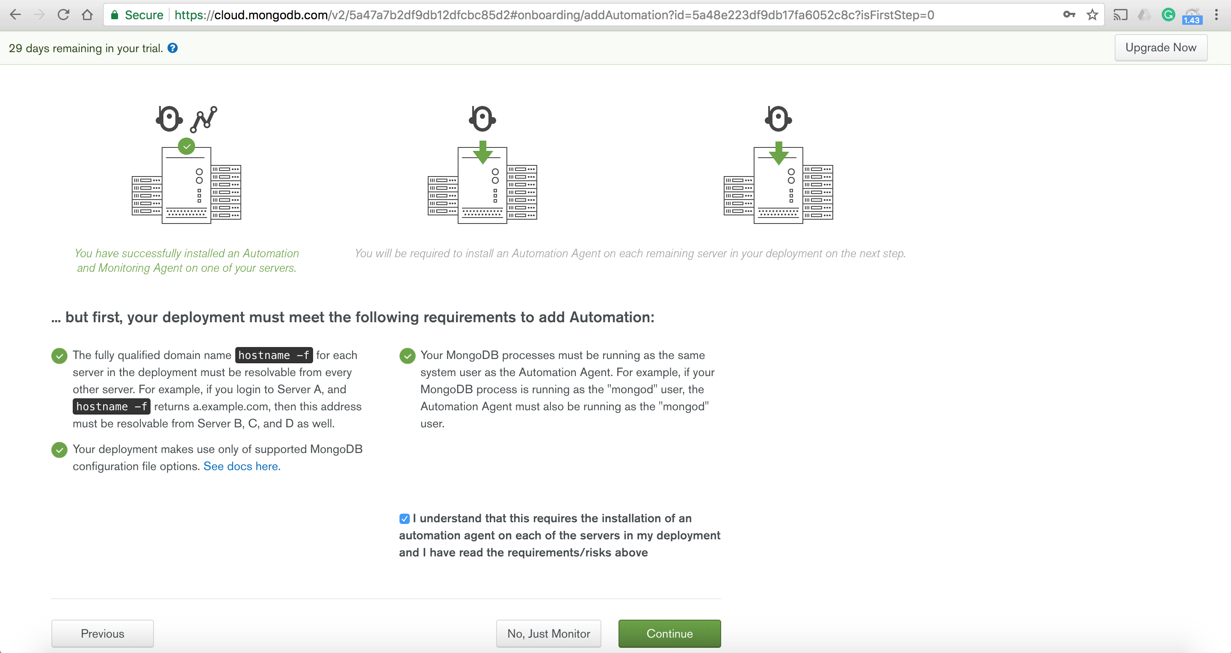This screenshot has width=1231, height=653.
Task: Click the monitoring graph agent icon
Action: [204, 119]
